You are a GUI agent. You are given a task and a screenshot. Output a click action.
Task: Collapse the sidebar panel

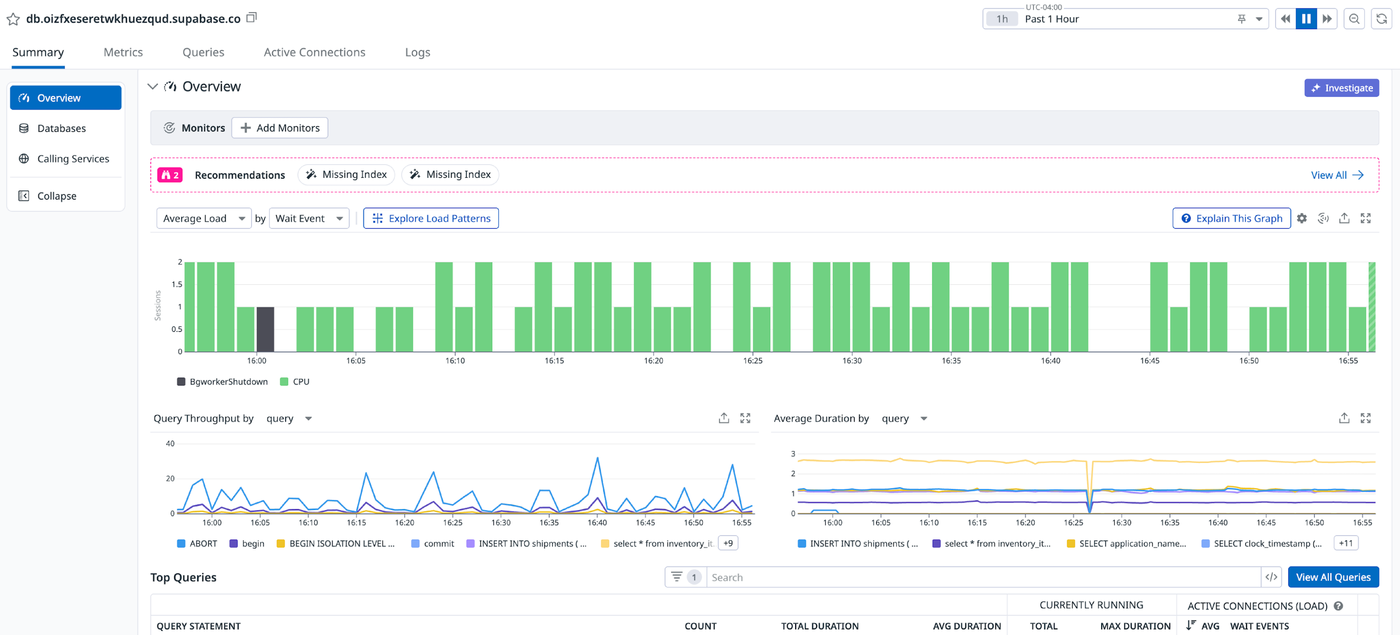66,196
